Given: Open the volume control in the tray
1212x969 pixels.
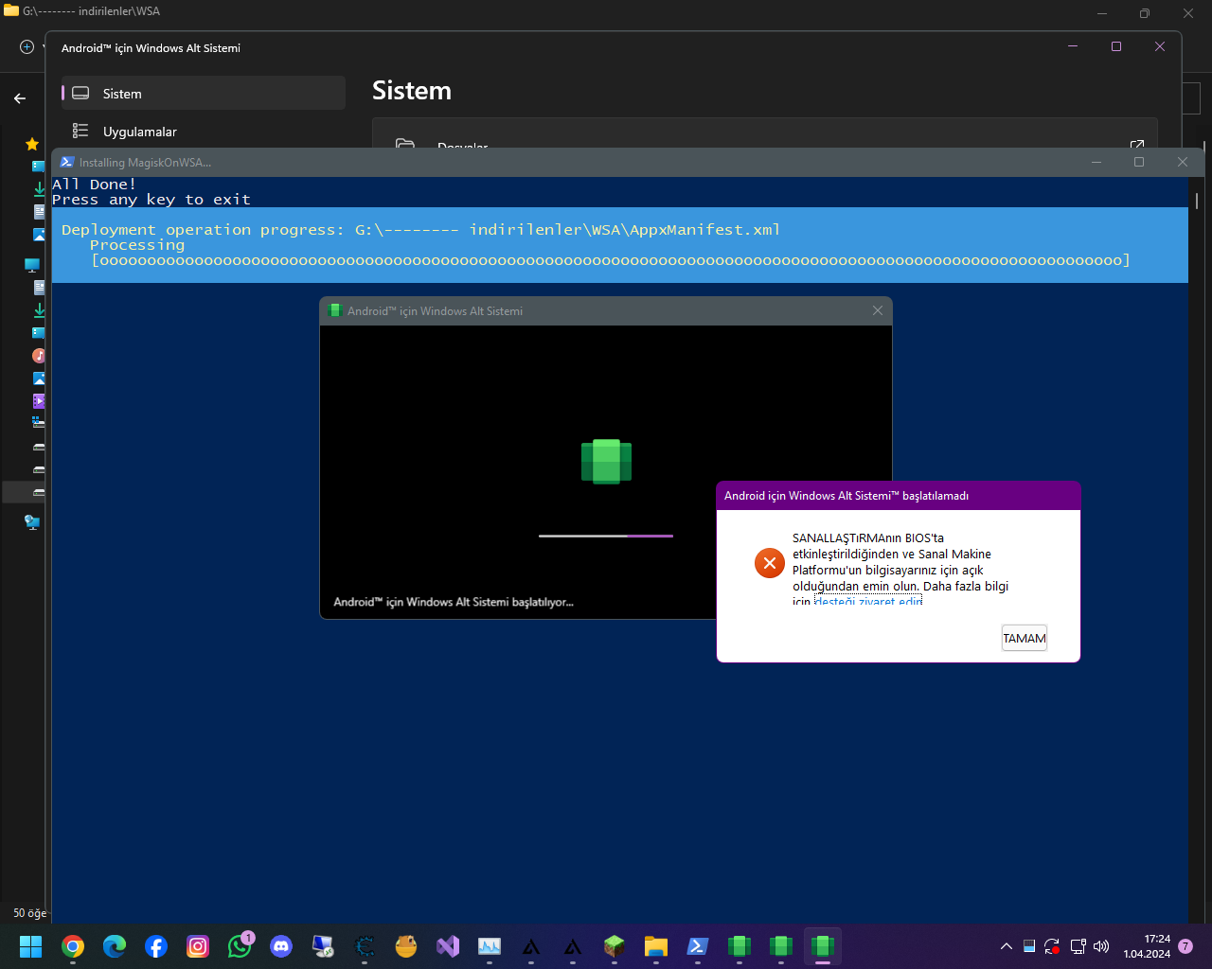Looking at the screenshot, I should (x=1101, y=946).
